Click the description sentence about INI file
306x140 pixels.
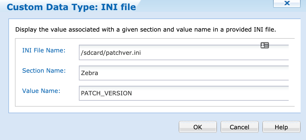(x=147, y=30)
